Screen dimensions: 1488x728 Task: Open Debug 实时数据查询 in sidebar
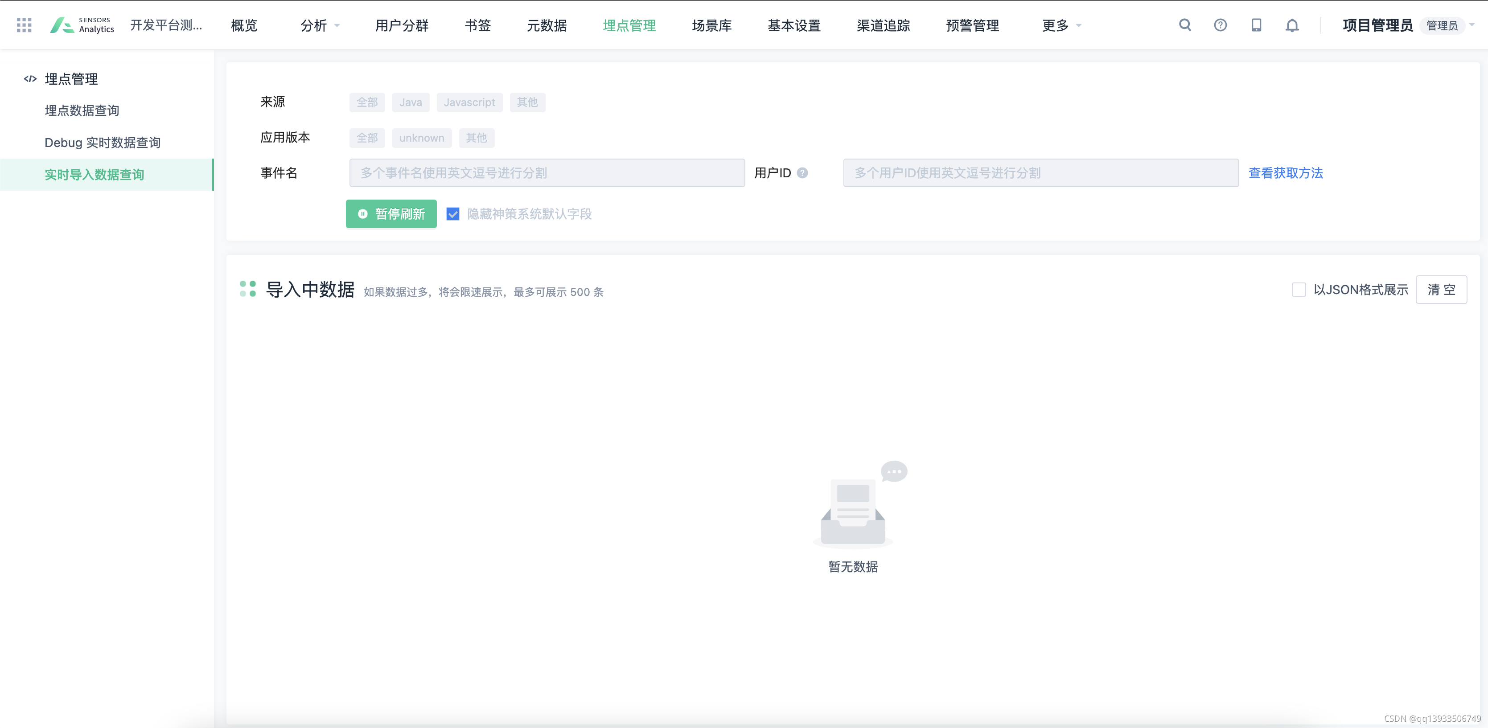coord(102,143)
